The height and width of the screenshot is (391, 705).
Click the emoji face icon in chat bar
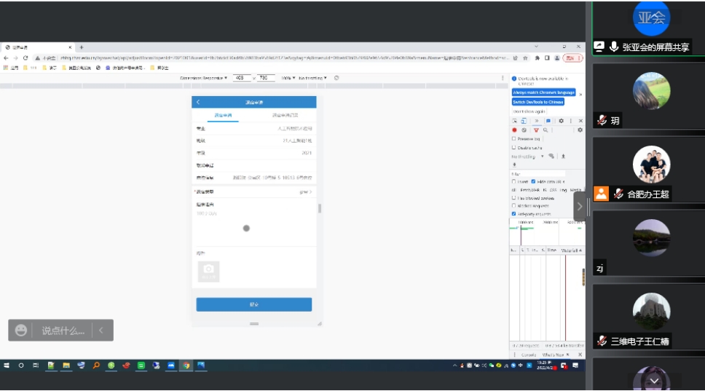pyautogui.click(x=21, y=331)
